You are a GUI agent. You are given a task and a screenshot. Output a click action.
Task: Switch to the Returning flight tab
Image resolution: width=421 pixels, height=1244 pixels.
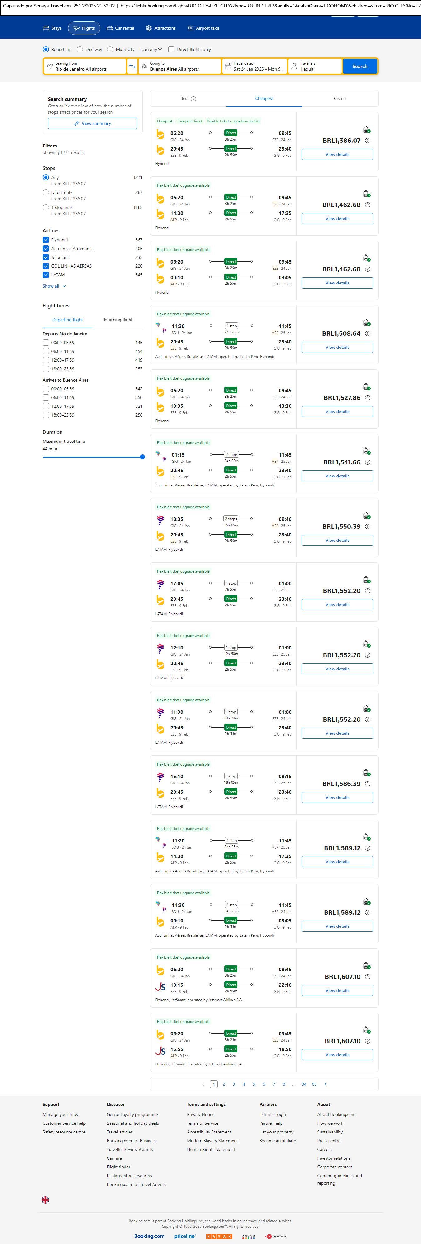[x=117, y=320]
